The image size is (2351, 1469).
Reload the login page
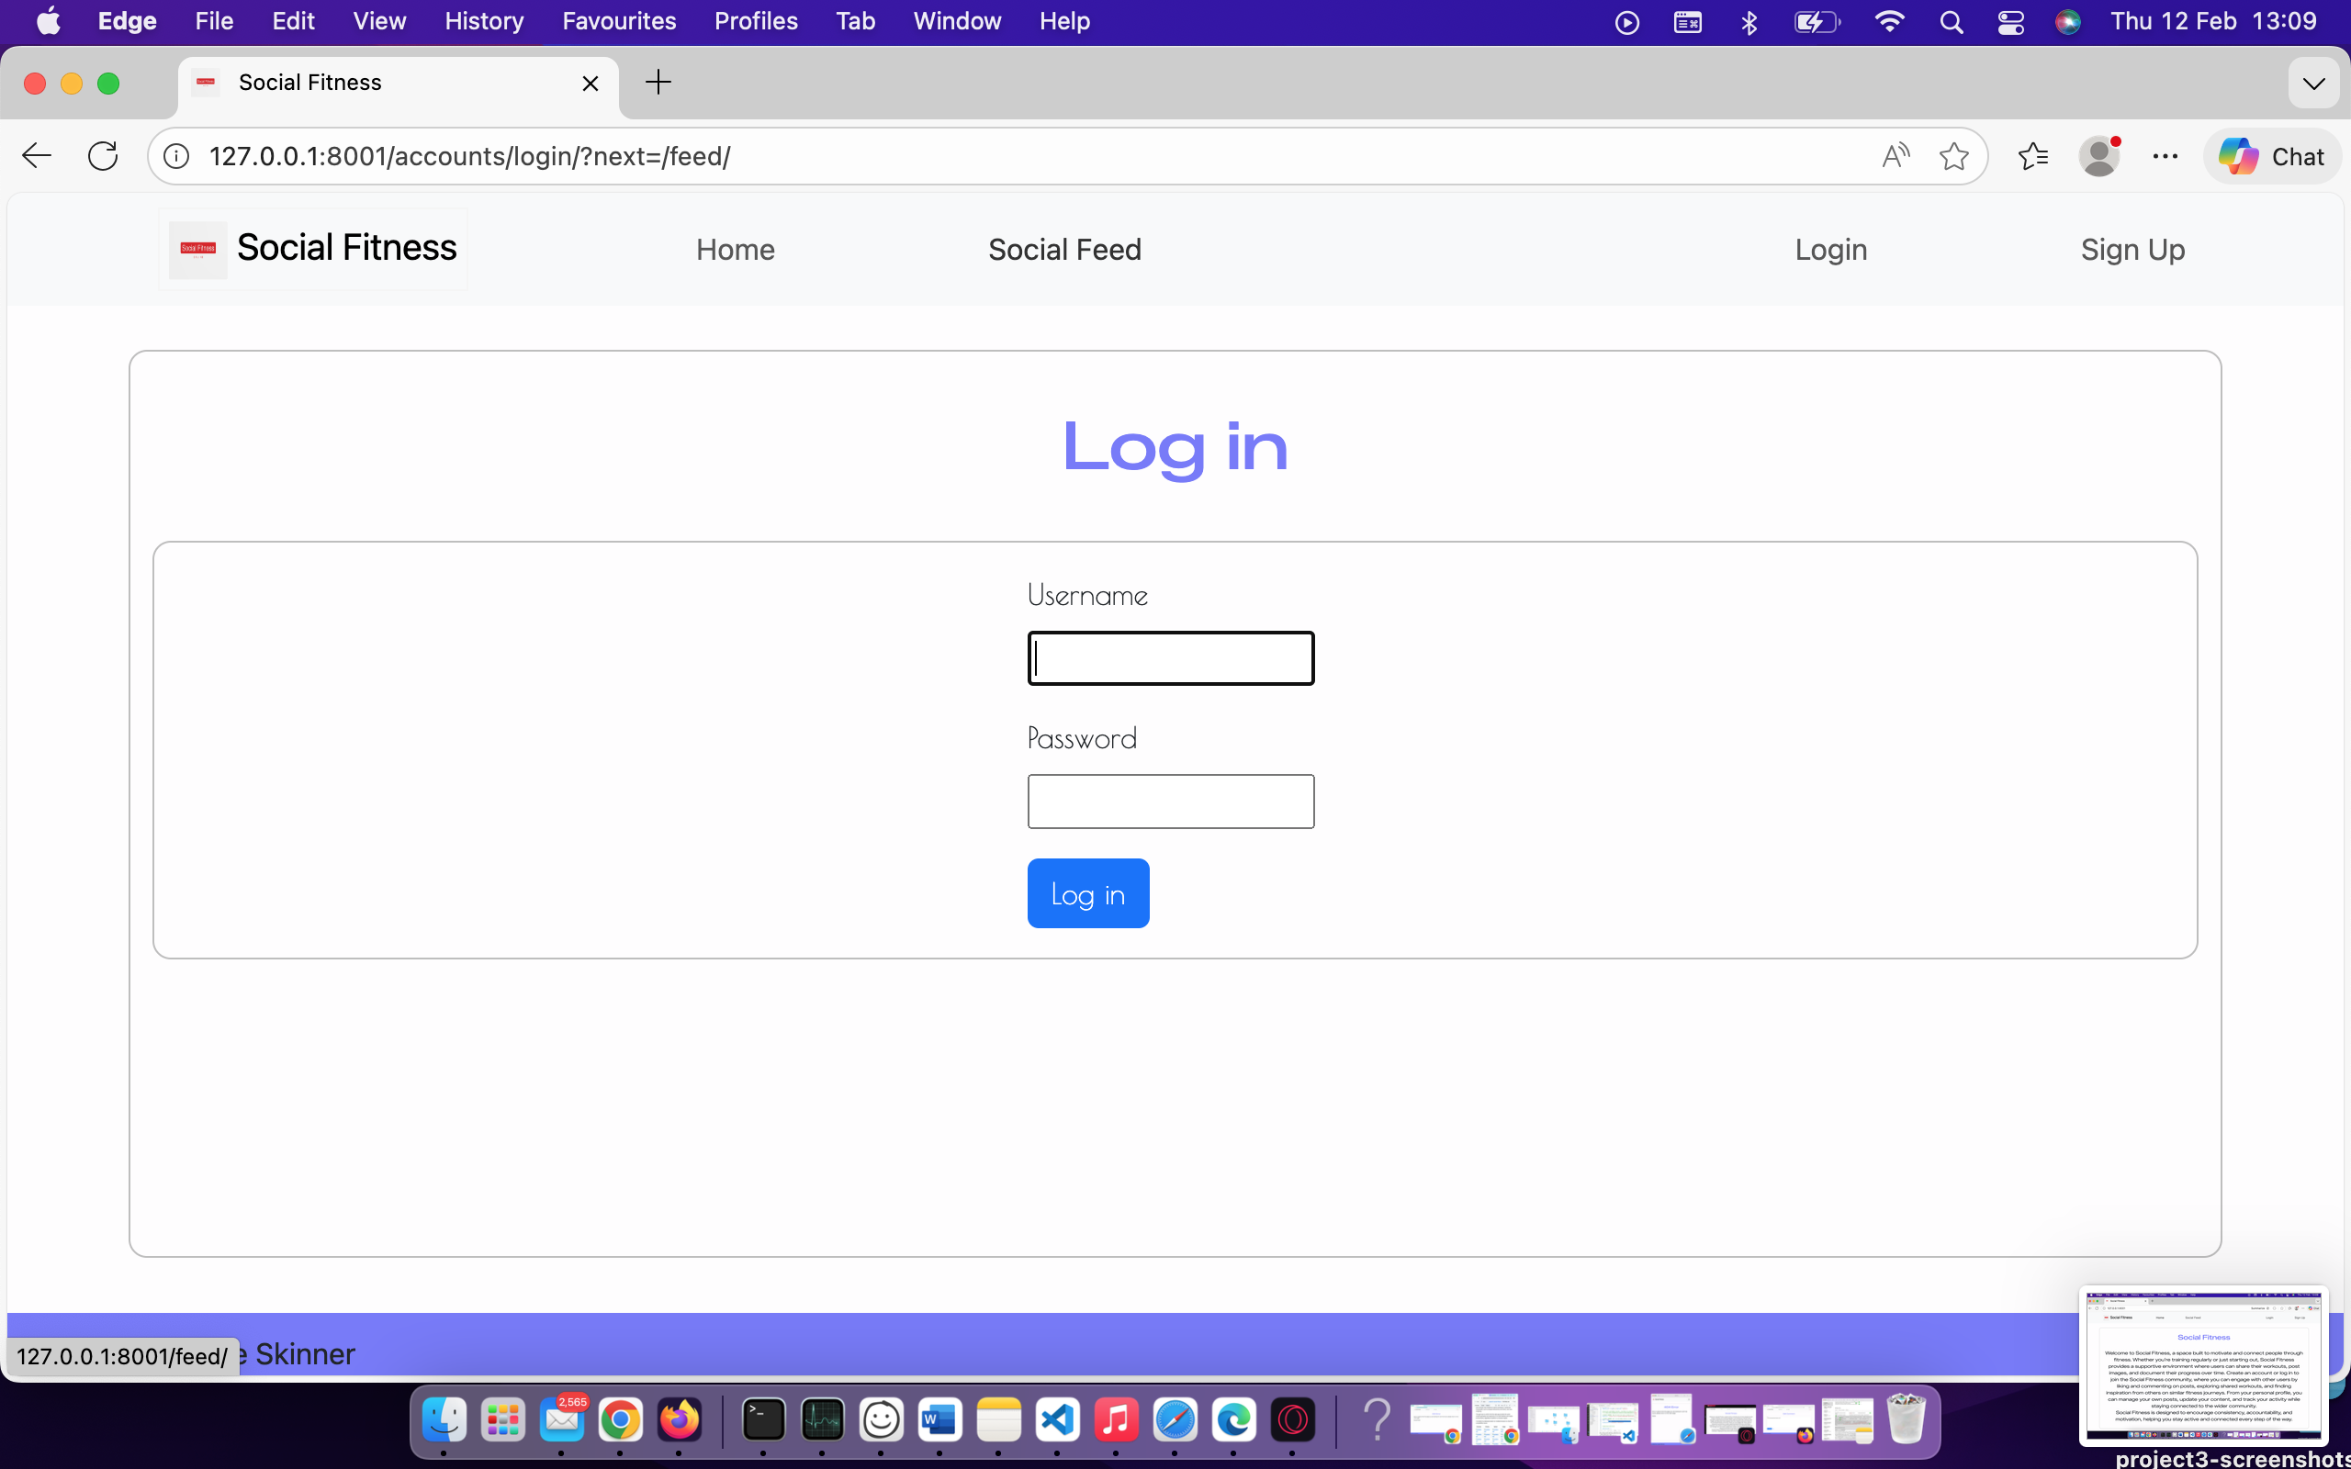pyautogui.click(x=102, y=155)
